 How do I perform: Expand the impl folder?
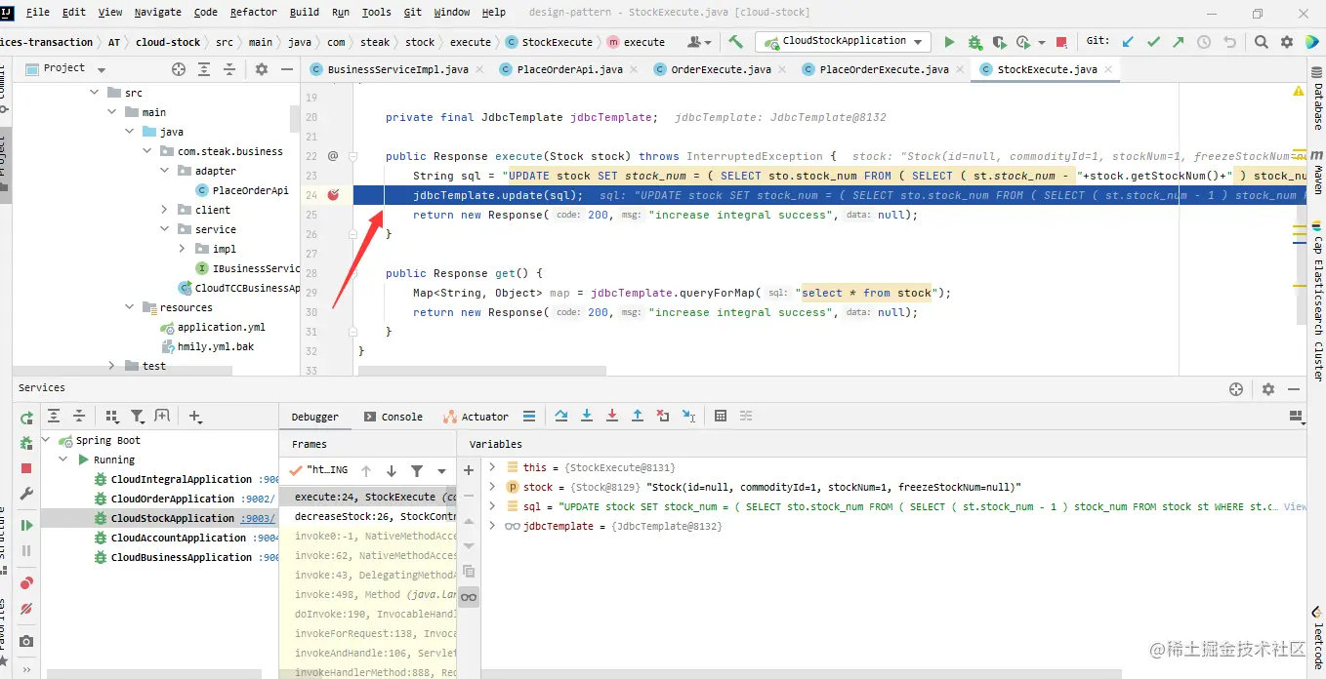tap(182, 249)
